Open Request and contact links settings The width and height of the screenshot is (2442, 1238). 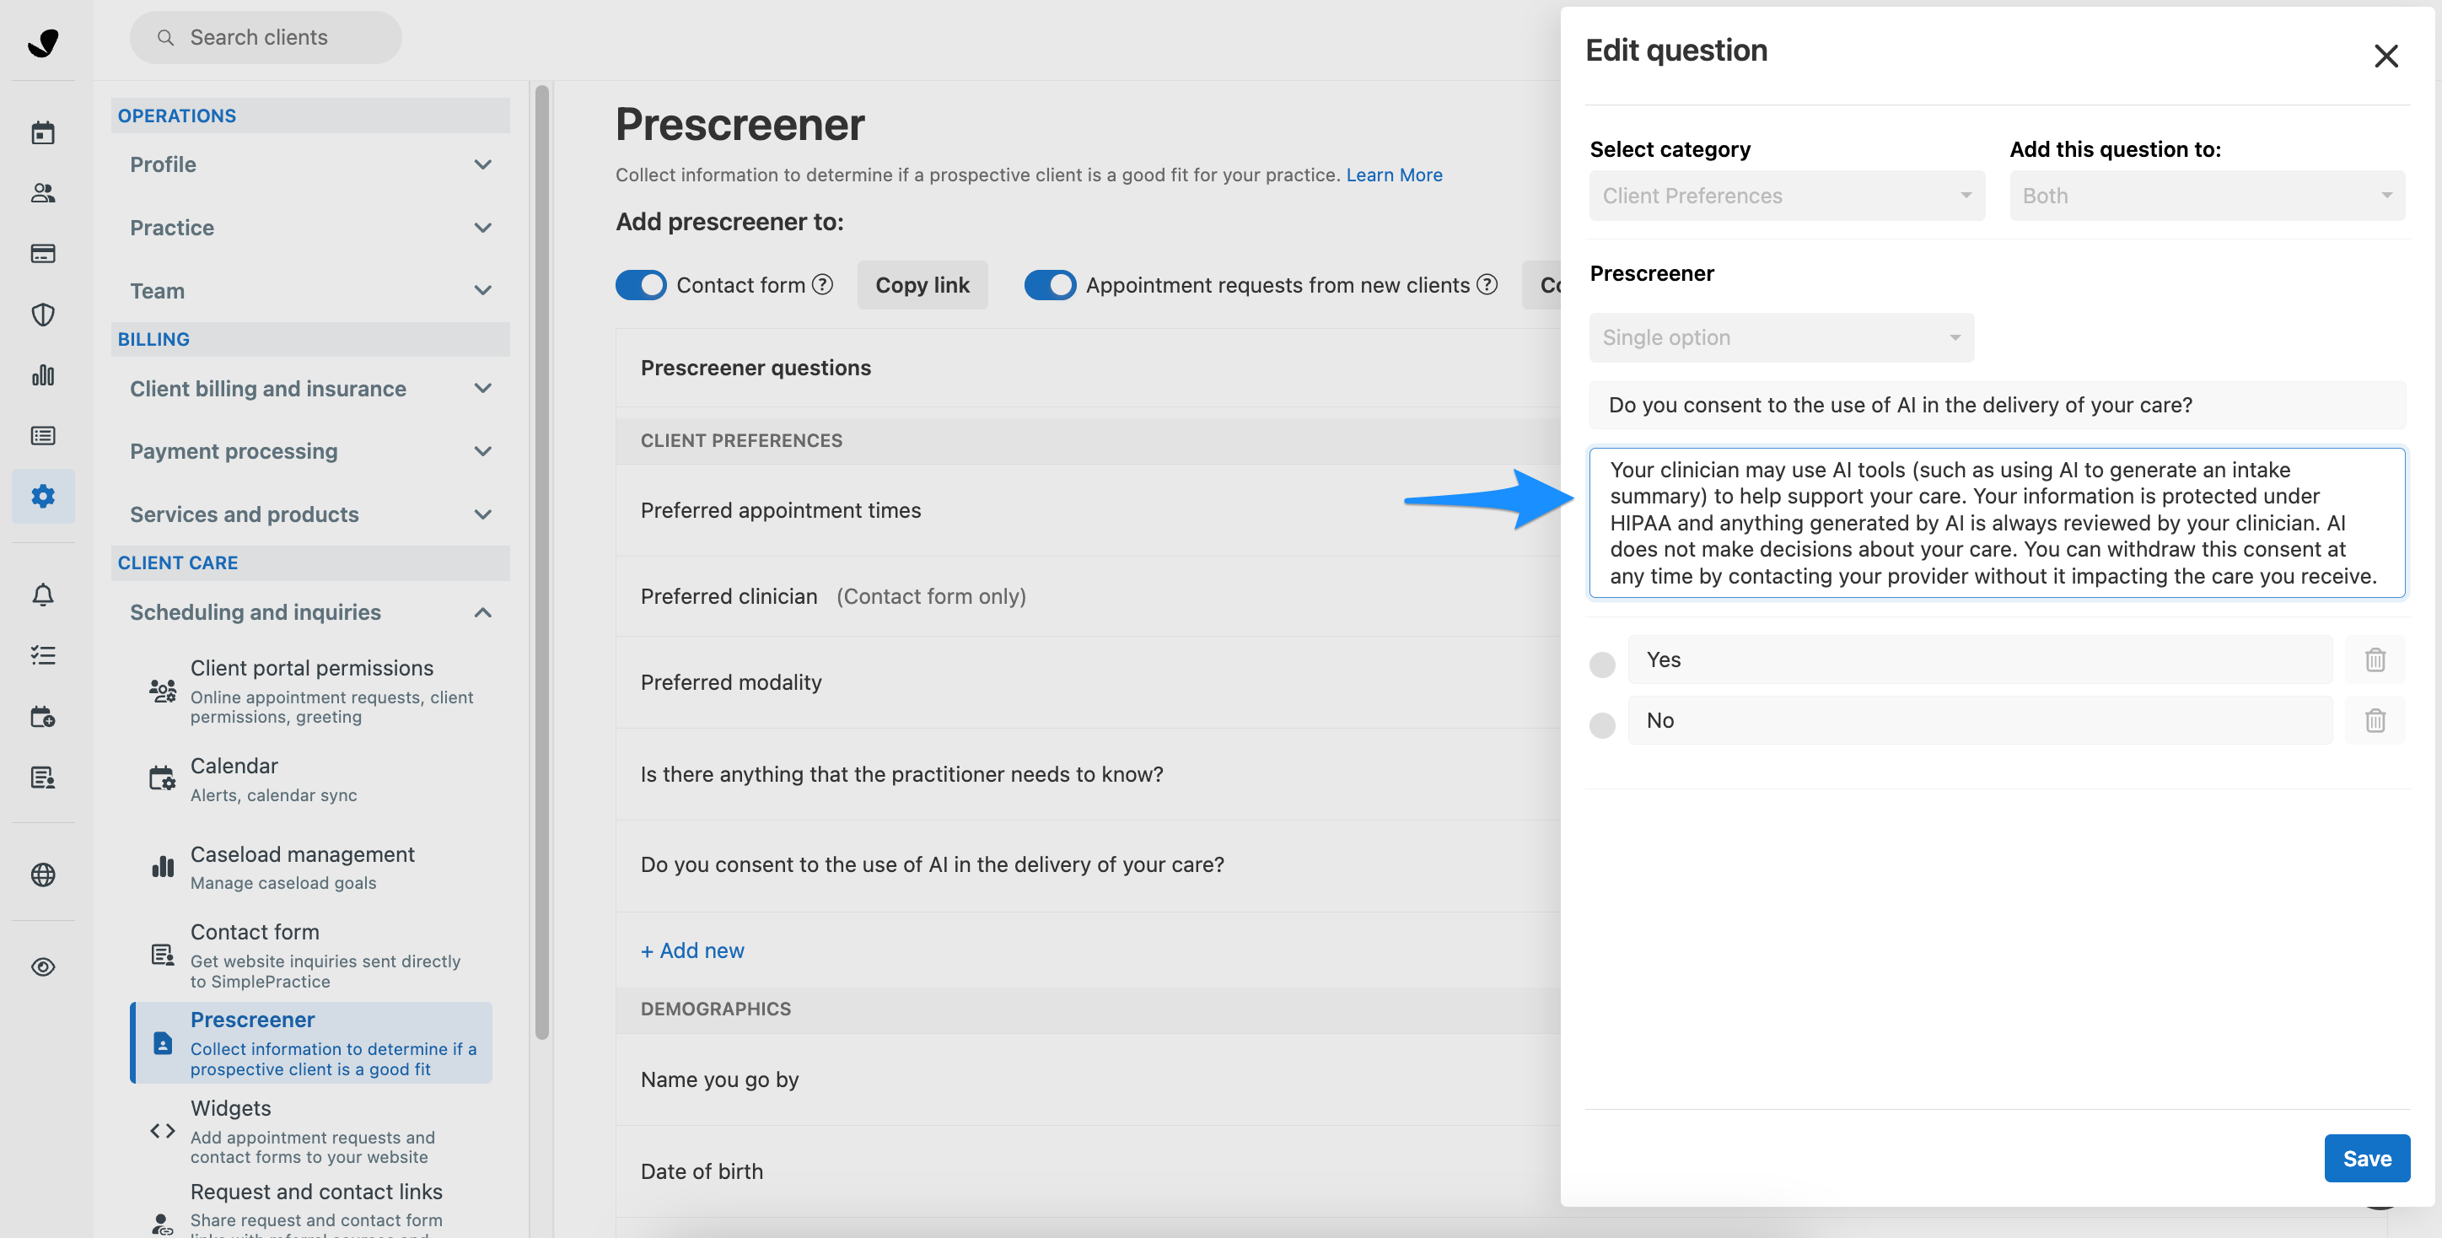[313, 1208]
